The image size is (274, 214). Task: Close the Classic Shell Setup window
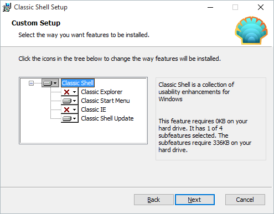(261, 7)
